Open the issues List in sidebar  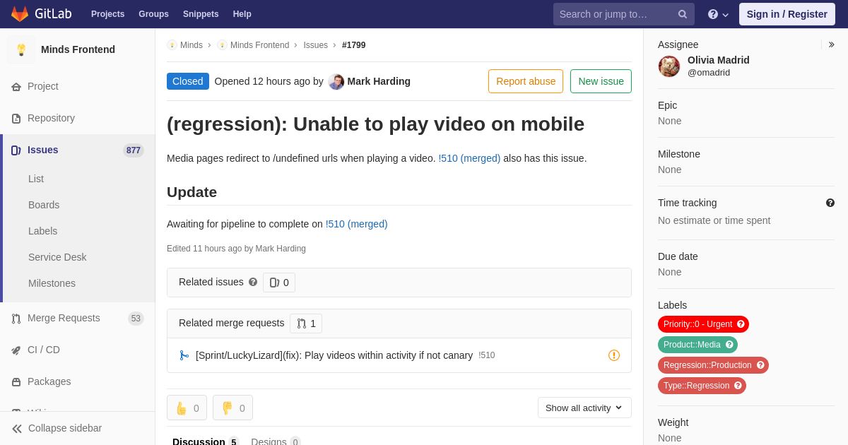[x=36, y=179]
